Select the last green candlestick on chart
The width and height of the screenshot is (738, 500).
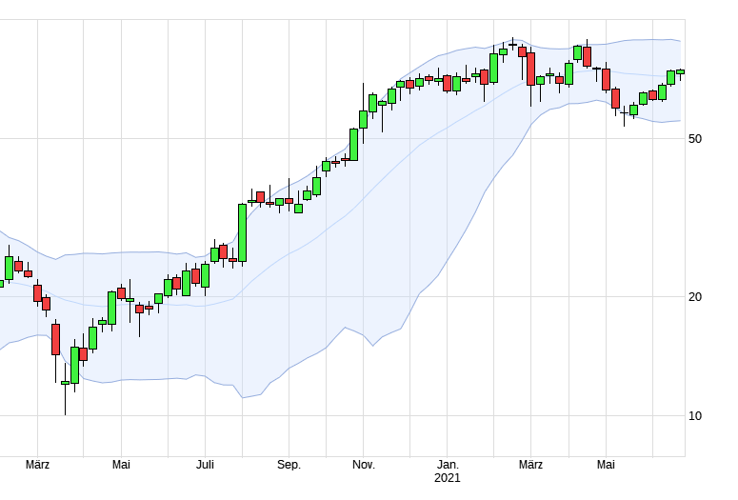[x=680, y=71]
